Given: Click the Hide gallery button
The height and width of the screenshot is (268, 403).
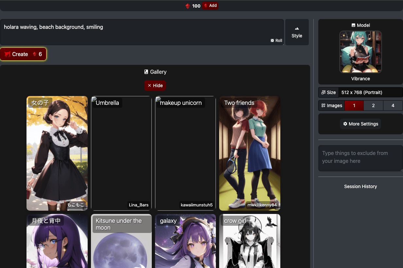Looking at the screenshot, I should 155,86.
